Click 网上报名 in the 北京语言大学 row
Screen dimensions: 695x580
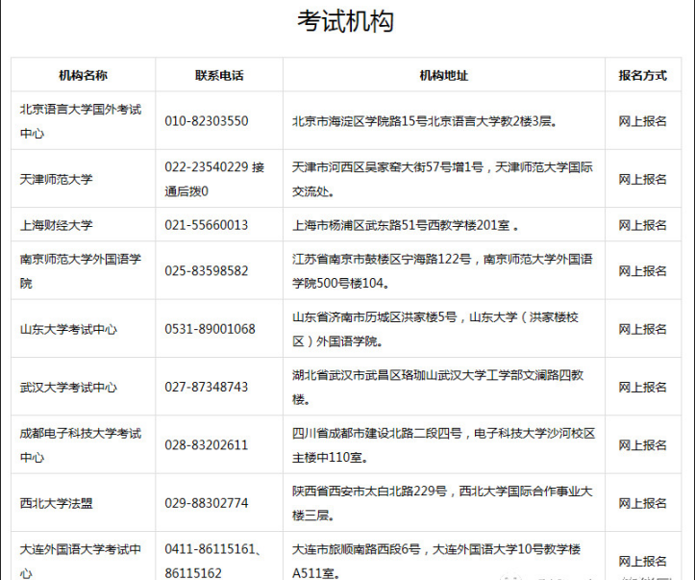click(643, 121)
